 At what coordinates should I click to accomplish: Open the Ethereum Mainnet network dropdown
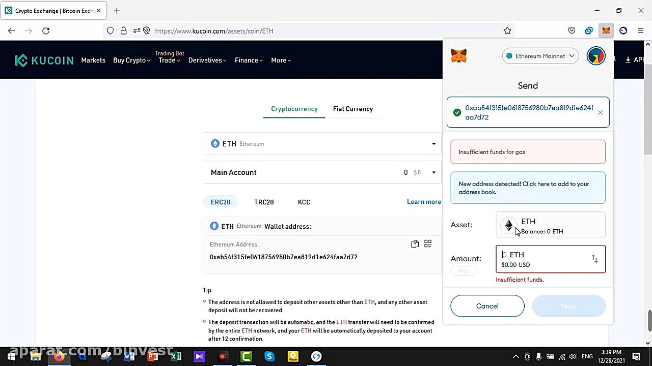(540, 56)
